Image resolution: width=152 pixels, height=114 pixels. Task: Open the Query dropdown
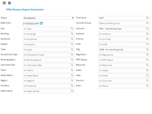(48, 18)
